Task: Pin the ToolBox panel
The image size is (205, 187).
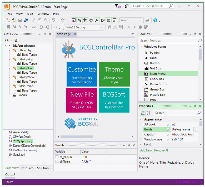Action: (x=195, y=34)
